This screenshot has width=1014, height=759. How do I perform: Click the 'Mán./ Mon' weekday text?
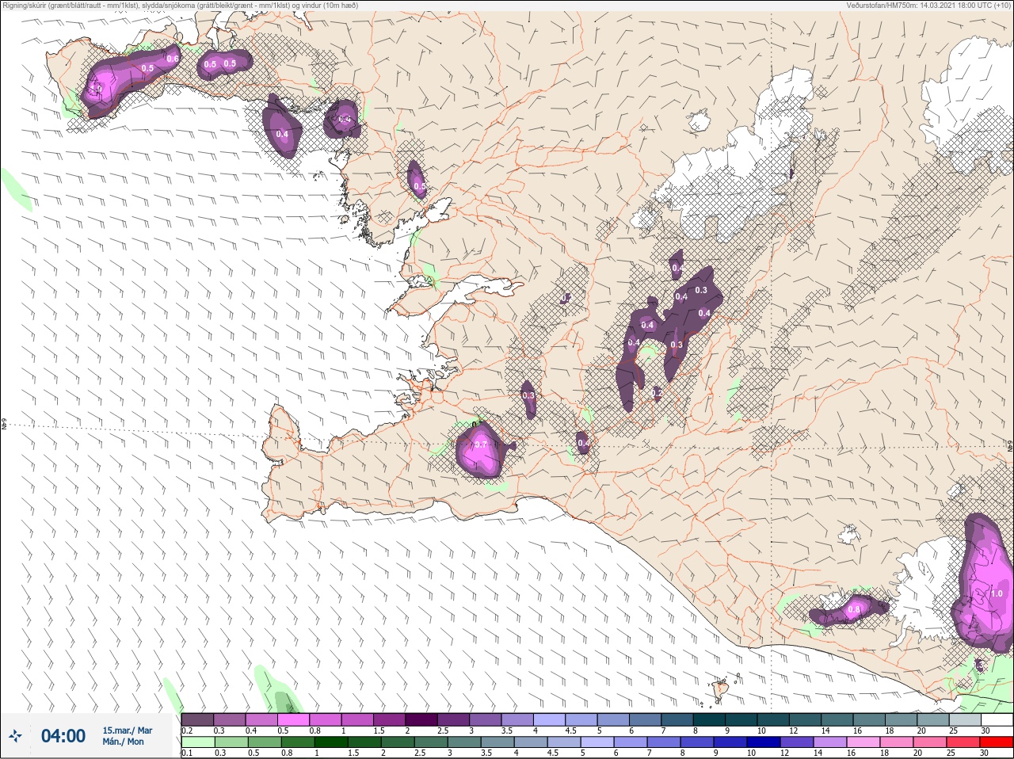pos(124,742)
